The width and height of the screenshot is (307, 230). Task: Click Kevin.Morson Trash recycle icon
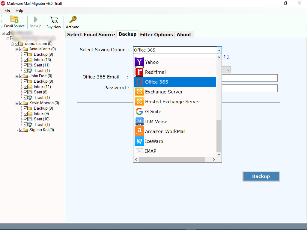(x=30, y=124)
